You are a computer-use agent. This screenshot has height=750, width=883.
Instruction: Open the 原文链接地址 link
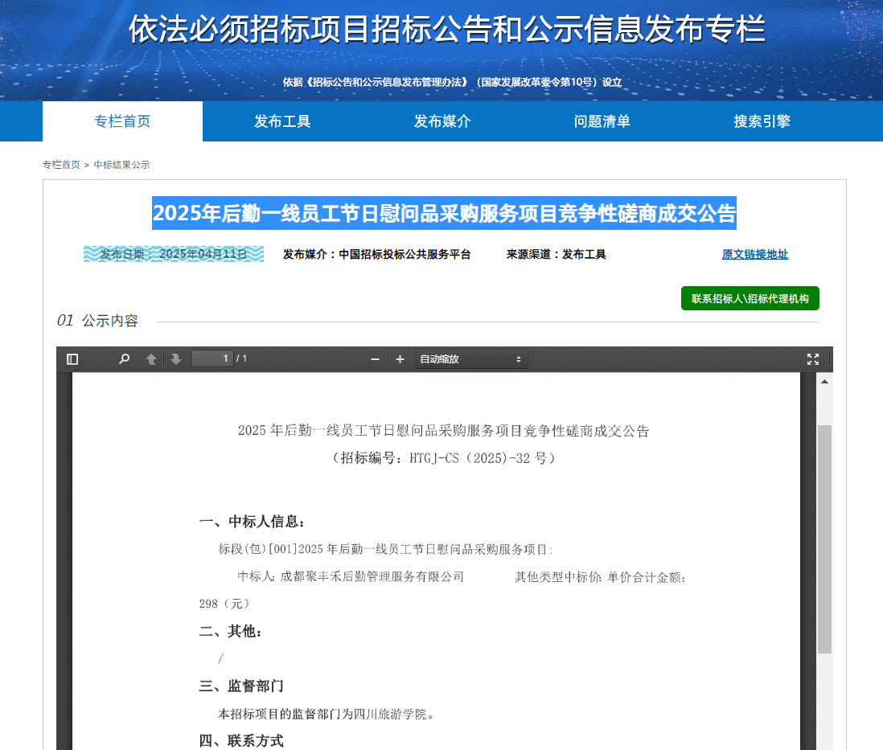tap(755, 255)
